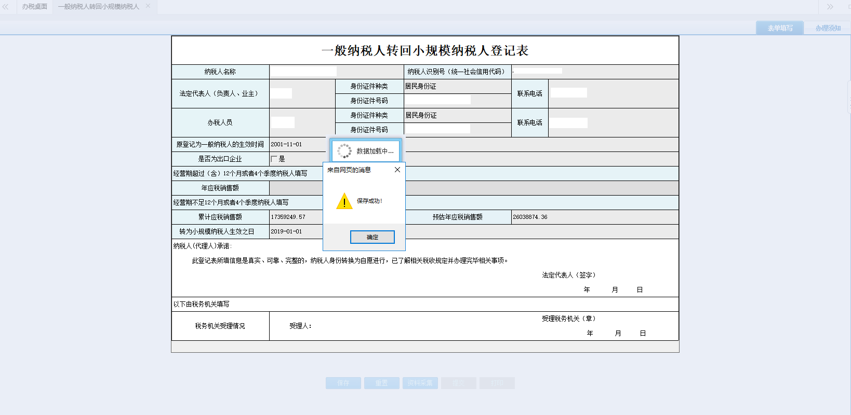The width and height of the screenshot is (851, 415).
Task: Toggle the 是否为出口企业 checkbox
Action: coord(274,159)
